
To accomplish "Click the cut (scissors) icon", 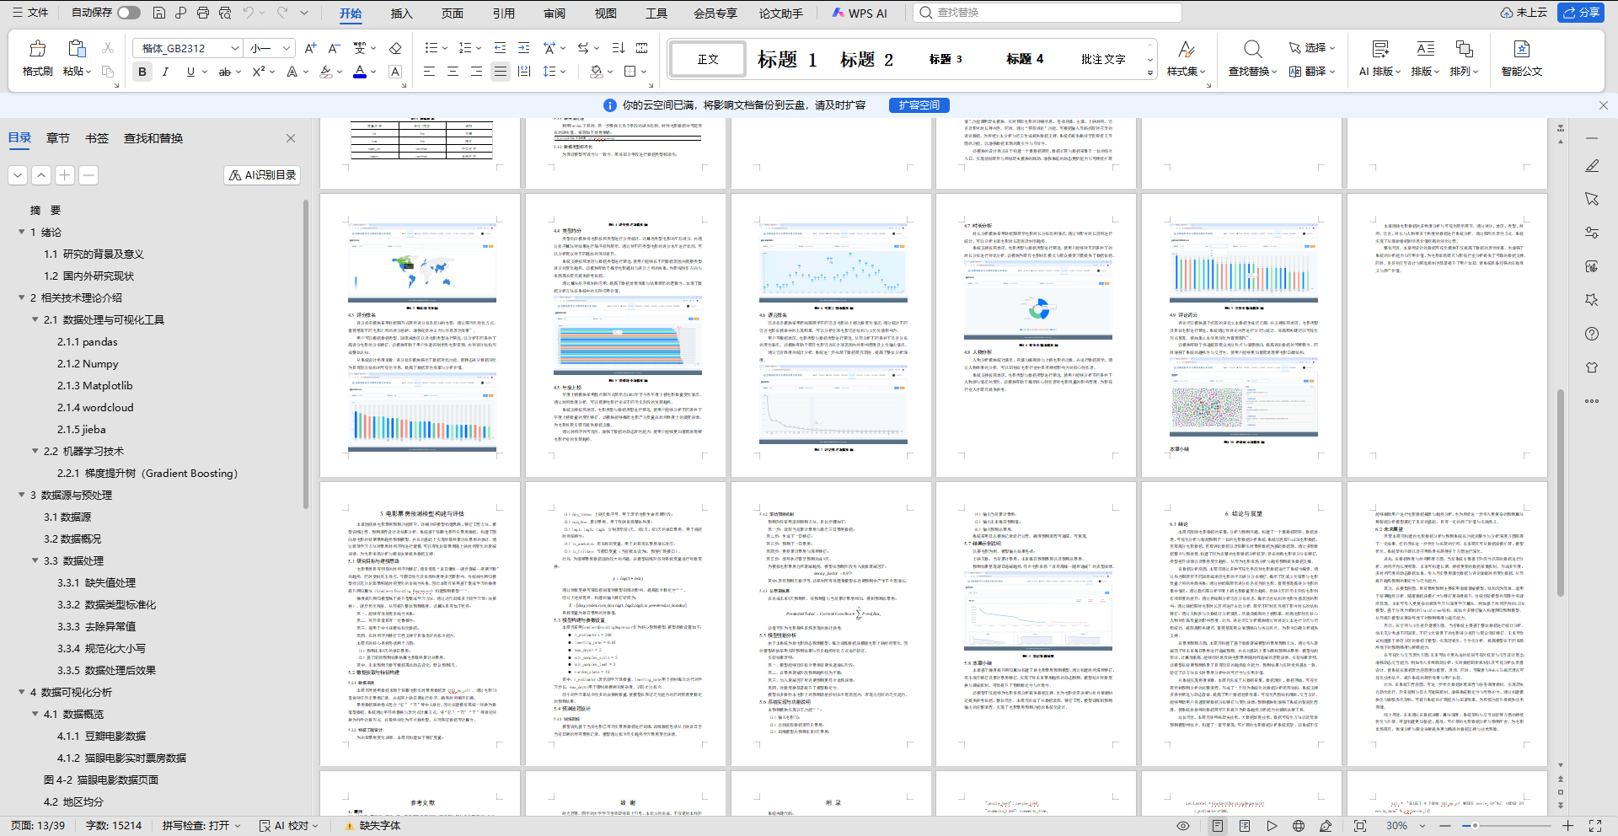I will point(108,48).
